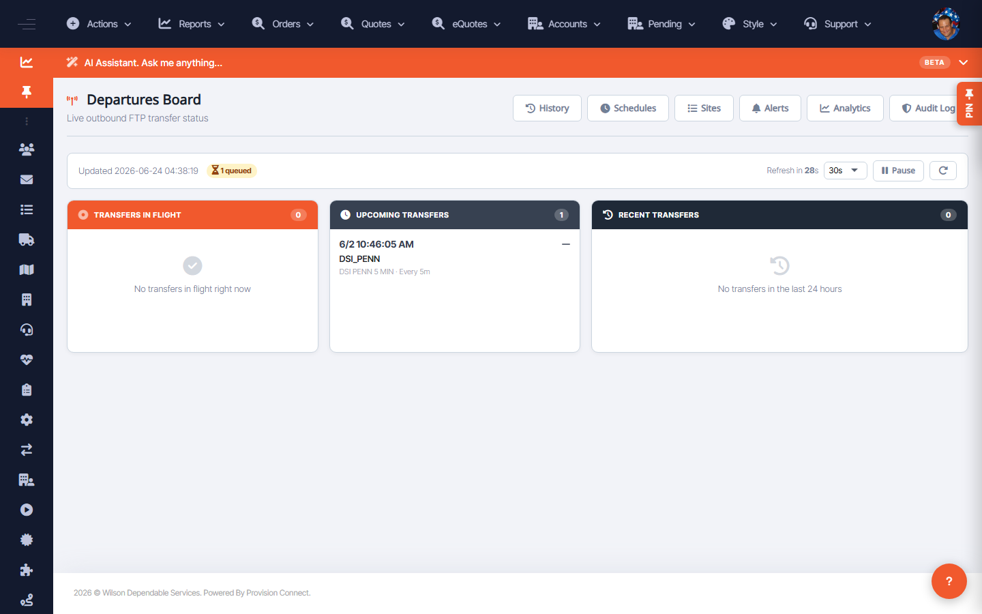Open the Audit Log view
This screenshot has height=614, width=982.
pyautogui.click(x=927, y=108)
